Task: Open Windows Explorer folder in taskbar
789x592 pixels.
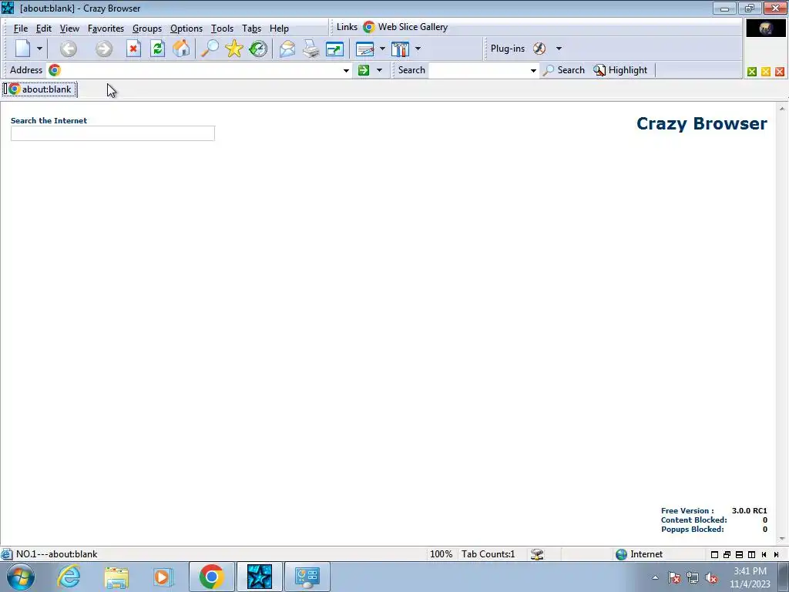Action: 116,577
